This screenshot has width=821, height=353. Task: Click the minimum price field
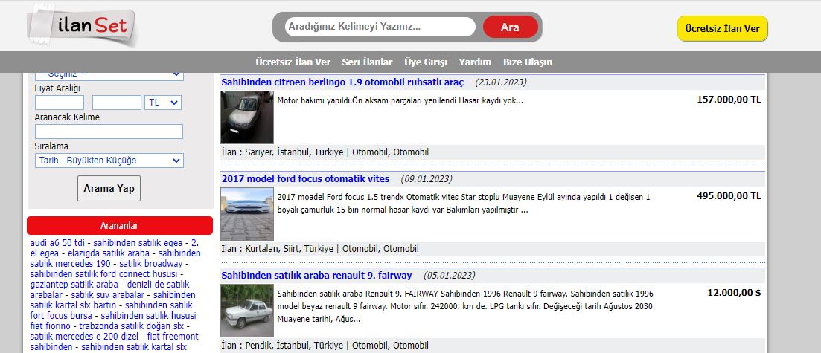point(59,103)
